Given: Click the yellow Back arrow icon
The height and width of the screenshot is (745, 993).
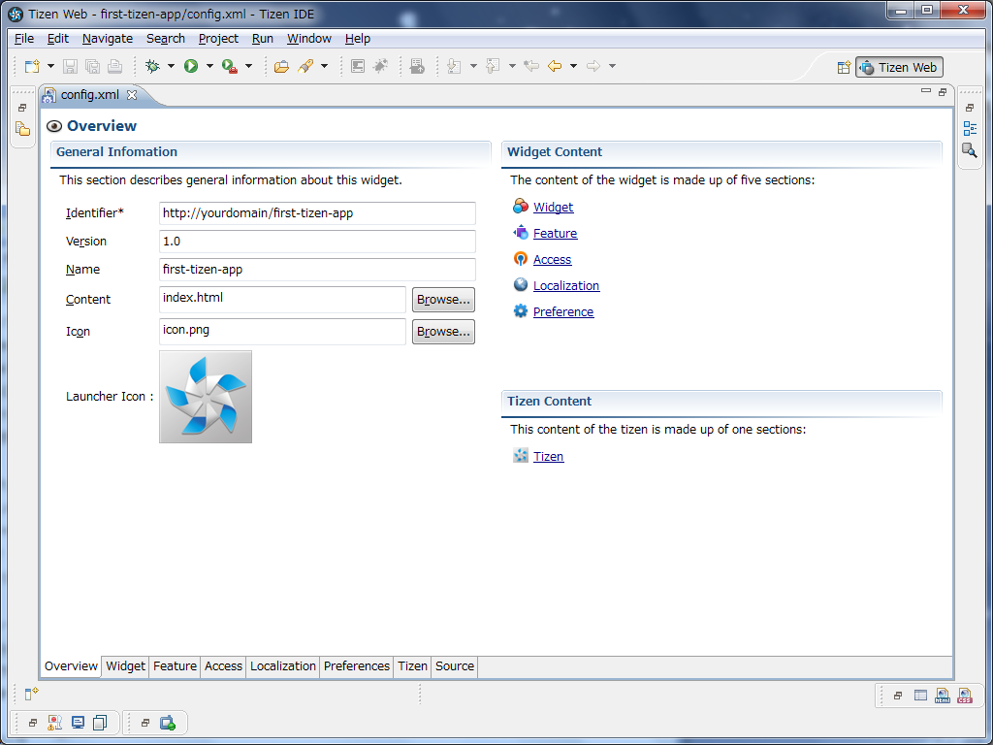Looking at the screenshot, I should (555, 66).
